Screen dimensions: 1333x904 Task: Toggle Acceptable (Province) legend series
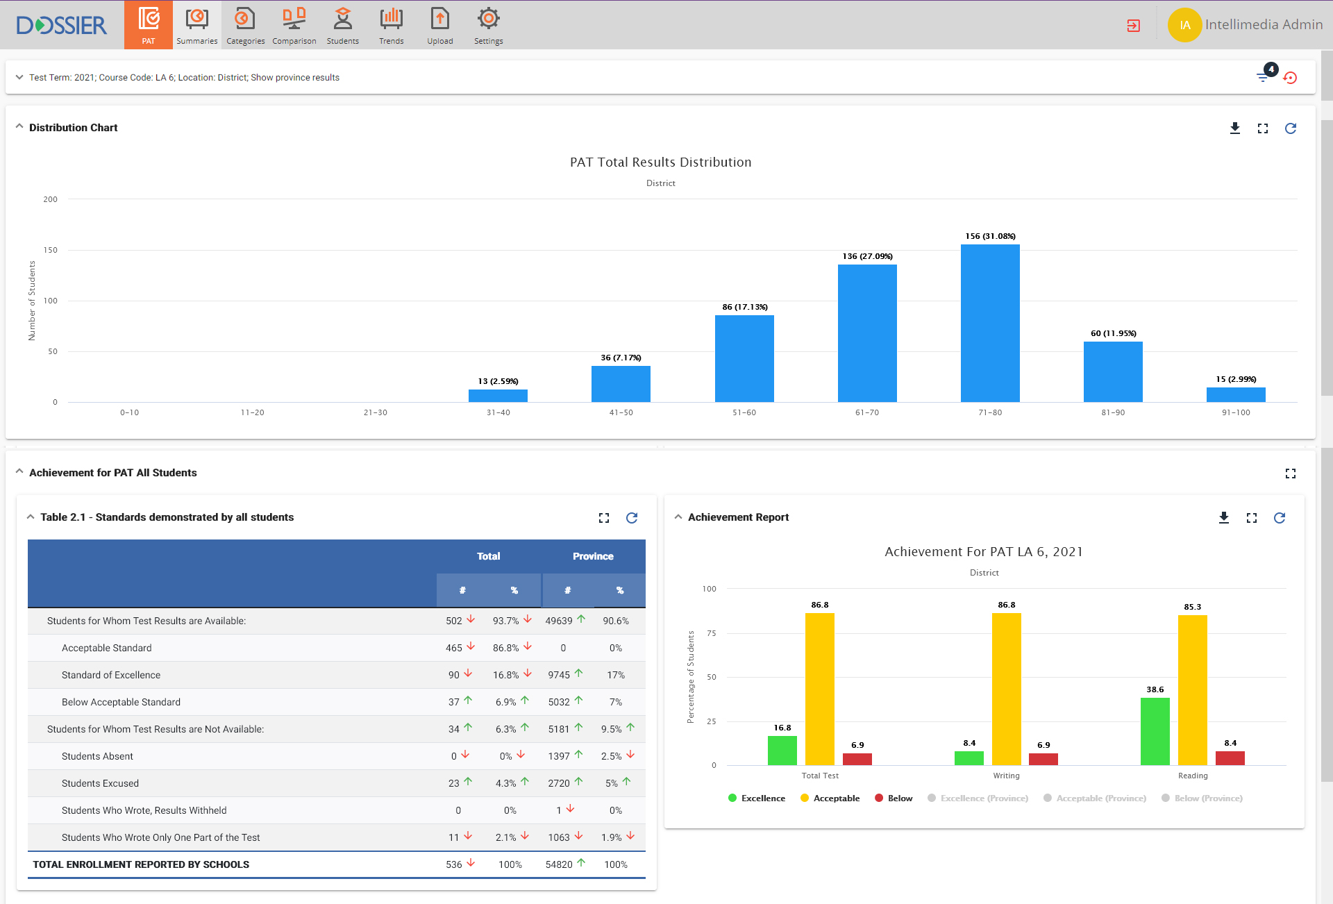(x=1094, y=798)
